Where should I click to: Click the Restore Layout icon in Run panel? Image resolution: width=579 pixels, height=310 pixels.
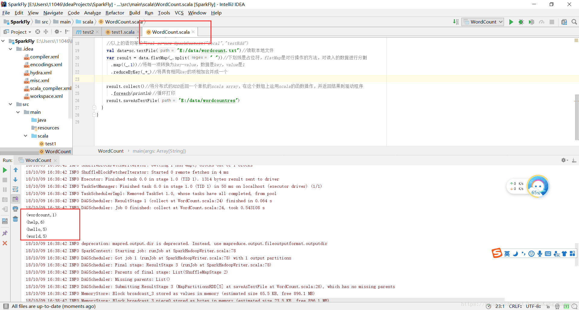pos(5,221)
